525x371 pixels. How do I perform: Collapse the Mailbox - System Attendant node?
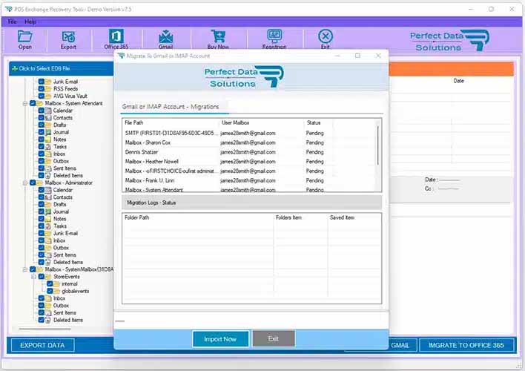pos(25,104)
